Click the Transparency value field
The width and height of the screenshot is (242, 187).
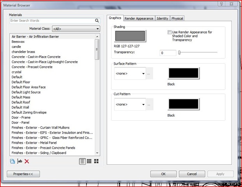168,53
